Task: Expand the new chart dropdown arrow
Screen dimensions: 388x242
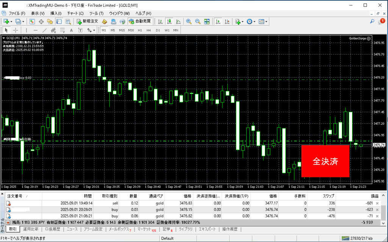Action: (x=11, y=22)
